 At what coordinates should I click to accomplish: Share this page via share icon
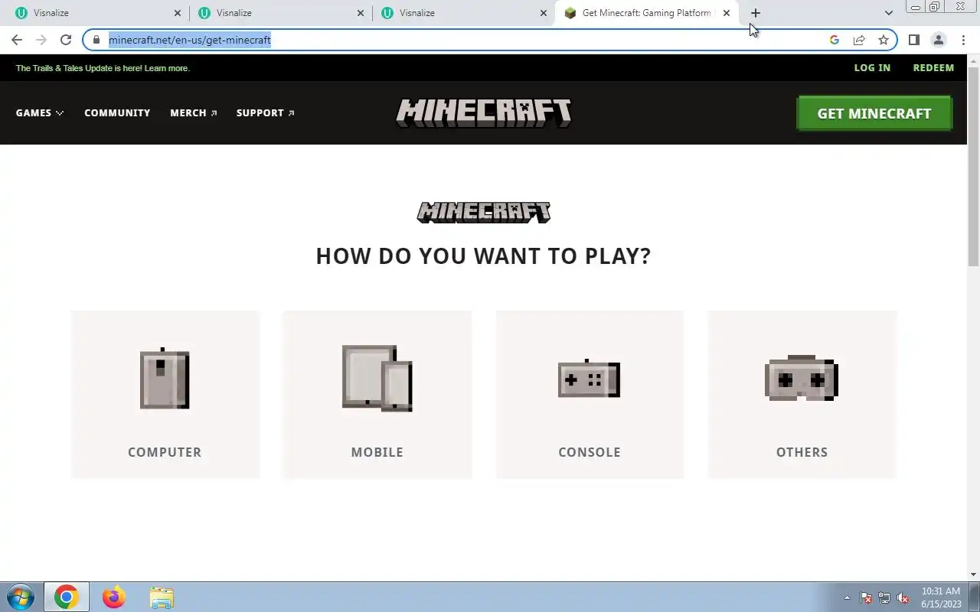(859, 40)
